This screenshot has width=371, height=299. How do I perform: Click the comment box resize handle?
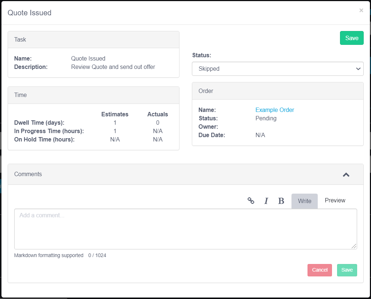pyautogui.click(x=354, y=246)
